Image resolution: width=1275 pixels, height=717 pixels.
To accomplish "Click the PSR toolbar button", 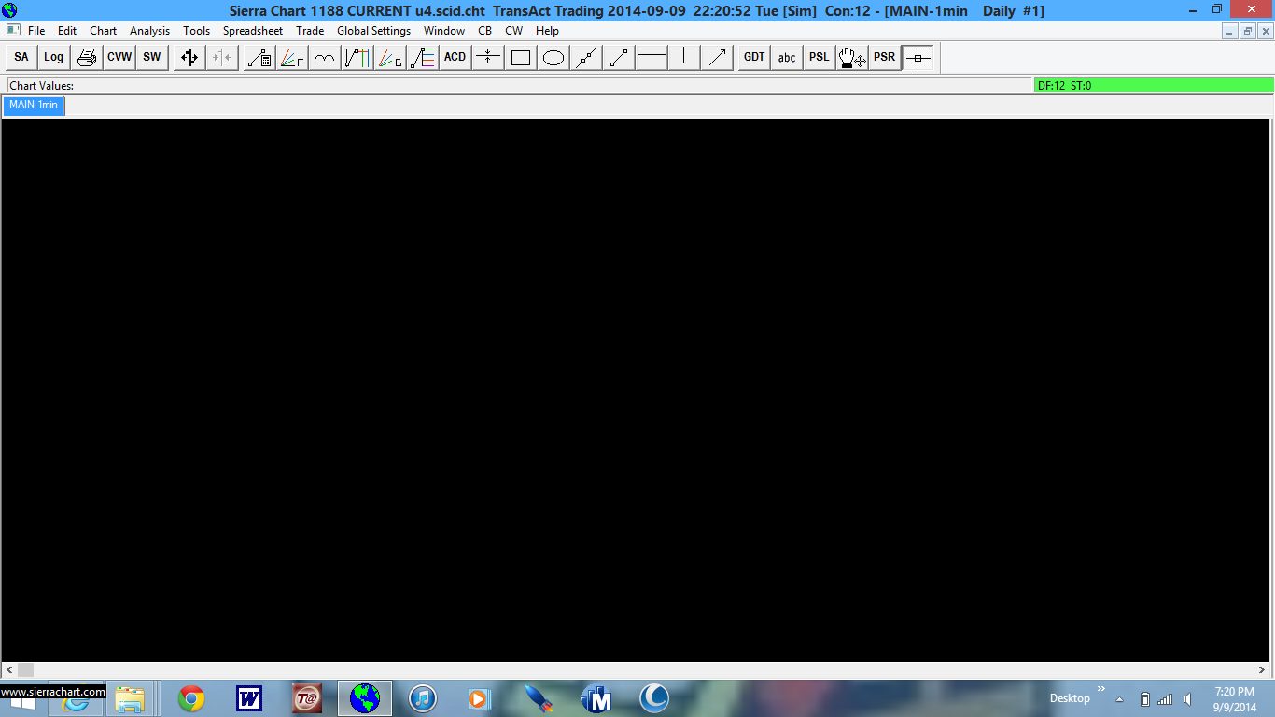I will pos(885,57).
